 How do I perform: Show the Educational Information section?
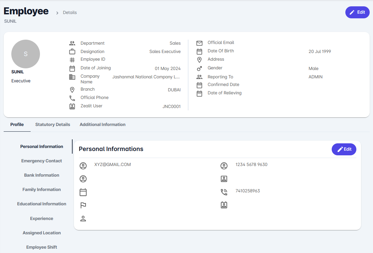coord(42,204)
